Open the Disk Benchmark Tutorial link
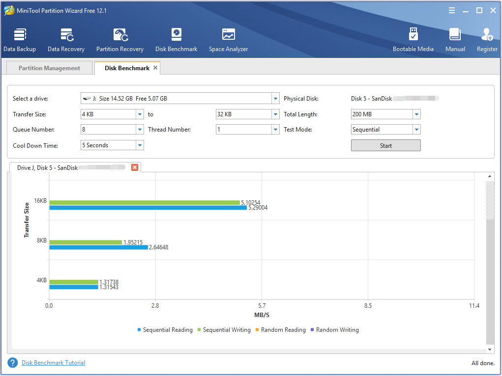Screen dimensions: 502x376 53,363
